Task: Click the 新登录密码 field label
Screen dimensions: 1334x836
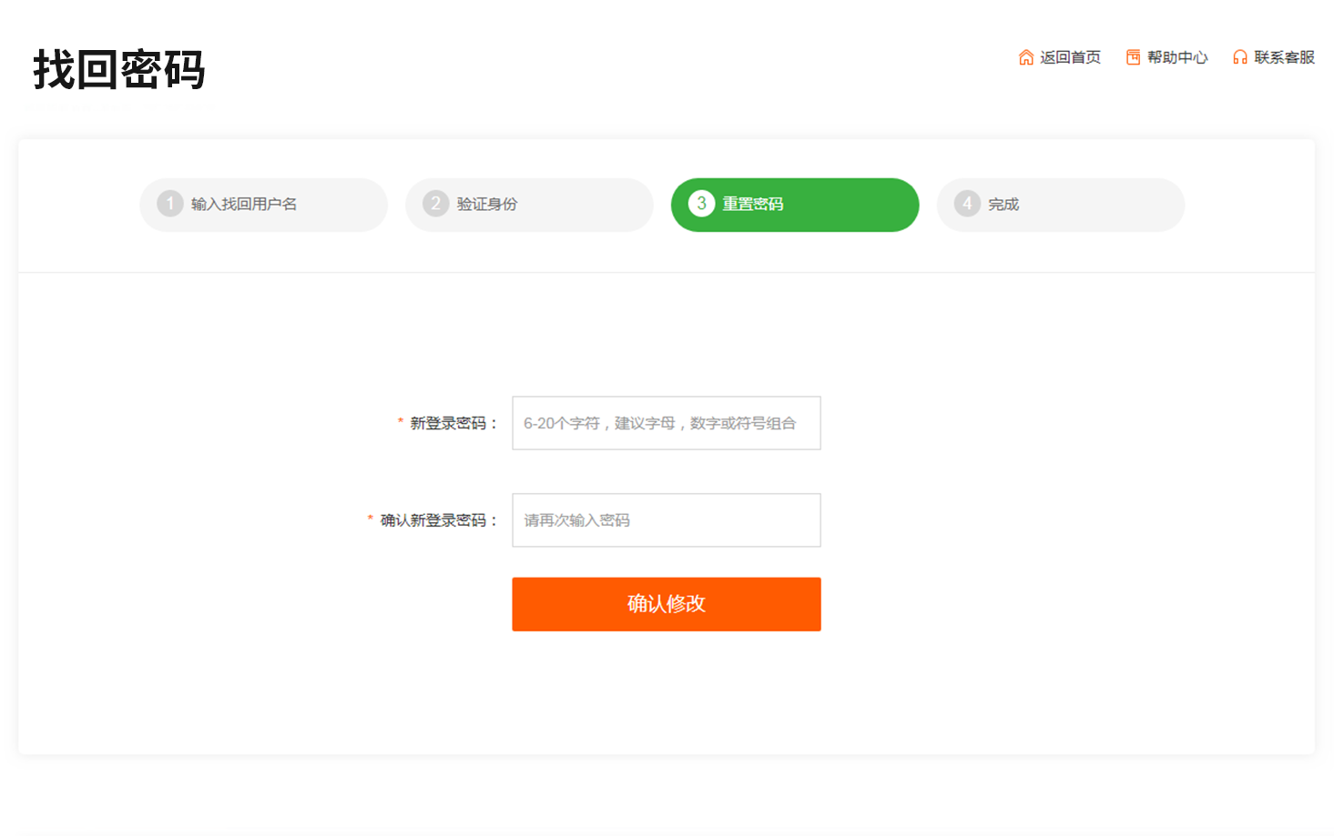Action: (453, 423)
